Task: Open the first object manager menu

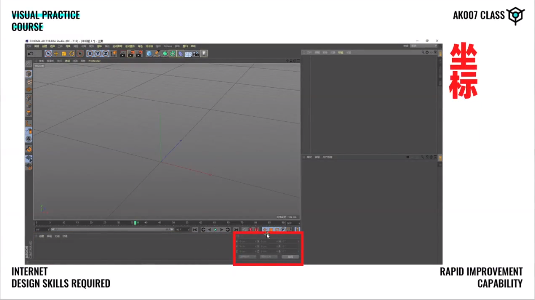Action: [x=310, y=53]
